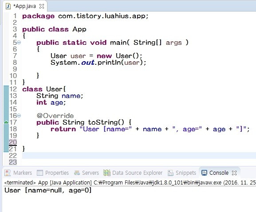256x212 pixels.
Task: Click the override marker triangle at line 17
Action: [x=6, y=122]
